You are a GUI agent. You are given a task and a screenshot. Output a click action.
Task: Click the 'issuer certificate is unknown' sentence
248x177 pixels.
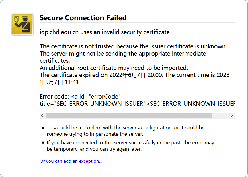(x=133, y=46)
